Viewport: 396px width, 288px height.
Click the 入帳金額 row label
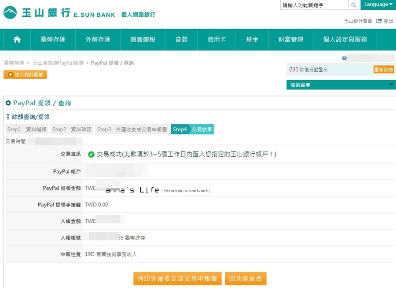click(70, 221)
